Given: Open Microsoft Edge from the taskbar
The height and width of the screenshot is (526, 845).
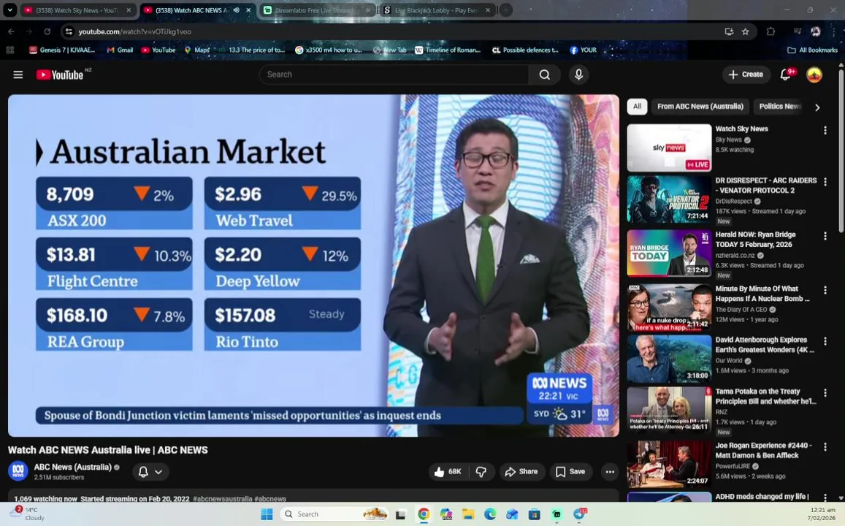Looking at the screenshot, I should 490,514.
